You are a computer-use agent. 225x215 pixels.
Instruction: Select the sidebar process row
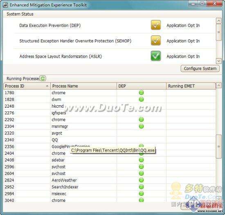tap(110, 160)
